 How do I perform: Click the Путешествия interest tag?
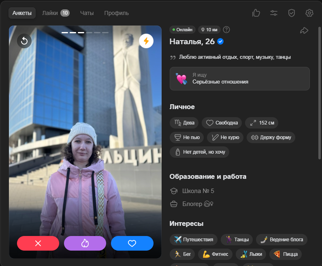coord(194,240)
